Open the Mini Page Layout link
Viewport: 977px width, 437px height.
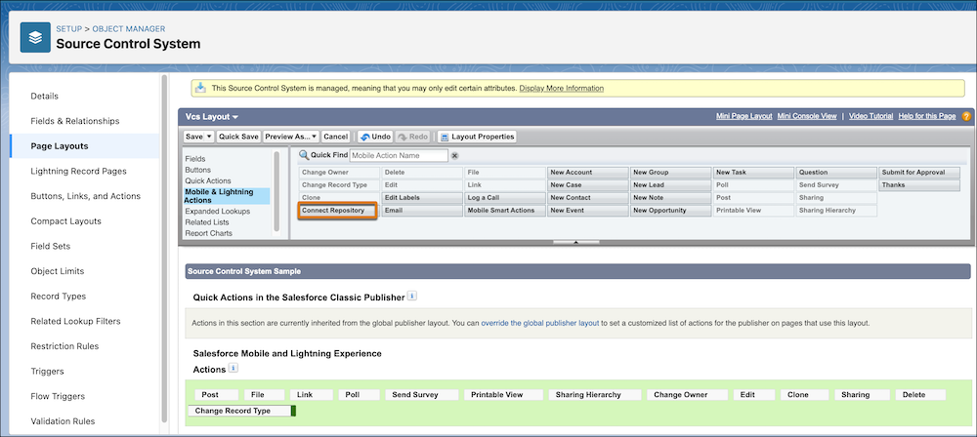[x=743, y=116]
